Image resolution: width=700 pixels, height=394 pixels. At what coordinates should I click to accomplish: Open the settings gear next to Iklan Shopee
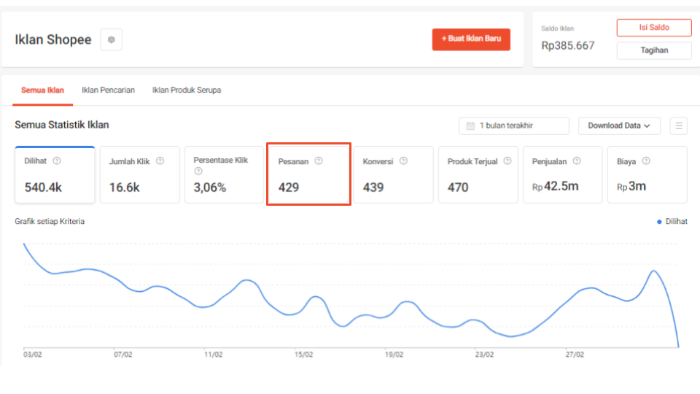(111, 39)
